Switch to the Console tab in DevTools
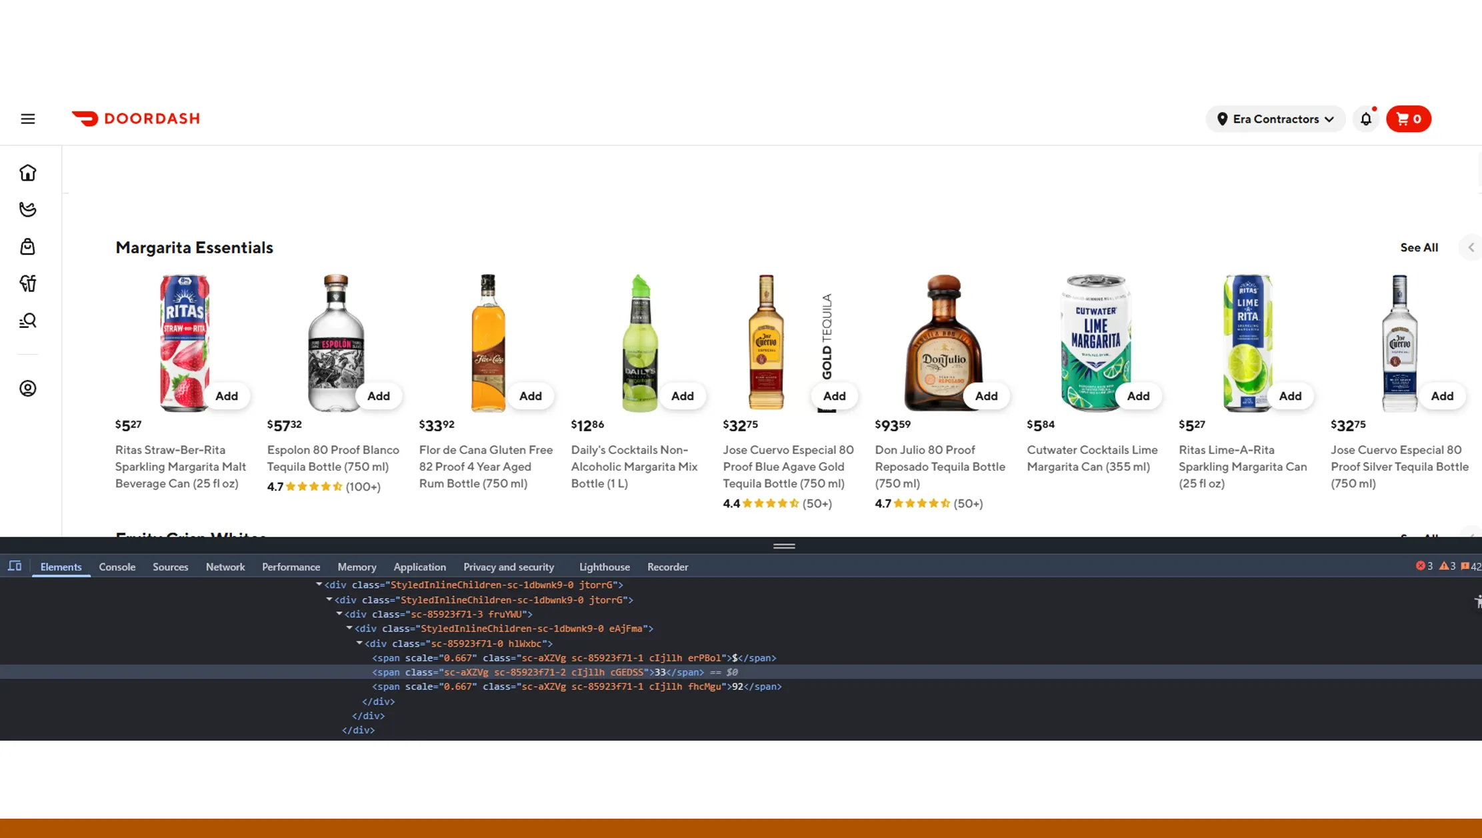The image size is (1482, 838). click(117, 567)
